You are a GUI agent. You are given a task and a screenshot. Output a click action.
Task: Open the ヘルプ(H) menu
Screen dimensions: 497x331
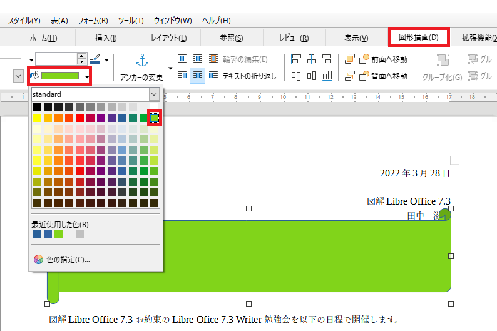(x=216, y=21)
